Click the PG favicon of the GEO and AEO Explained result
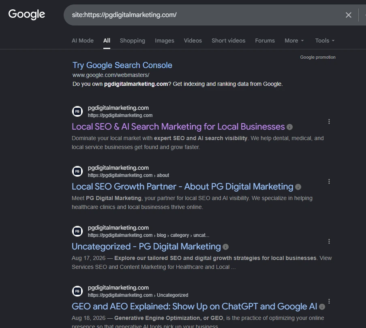This screenshot has width=366, height=328. (x=77, y=291)
